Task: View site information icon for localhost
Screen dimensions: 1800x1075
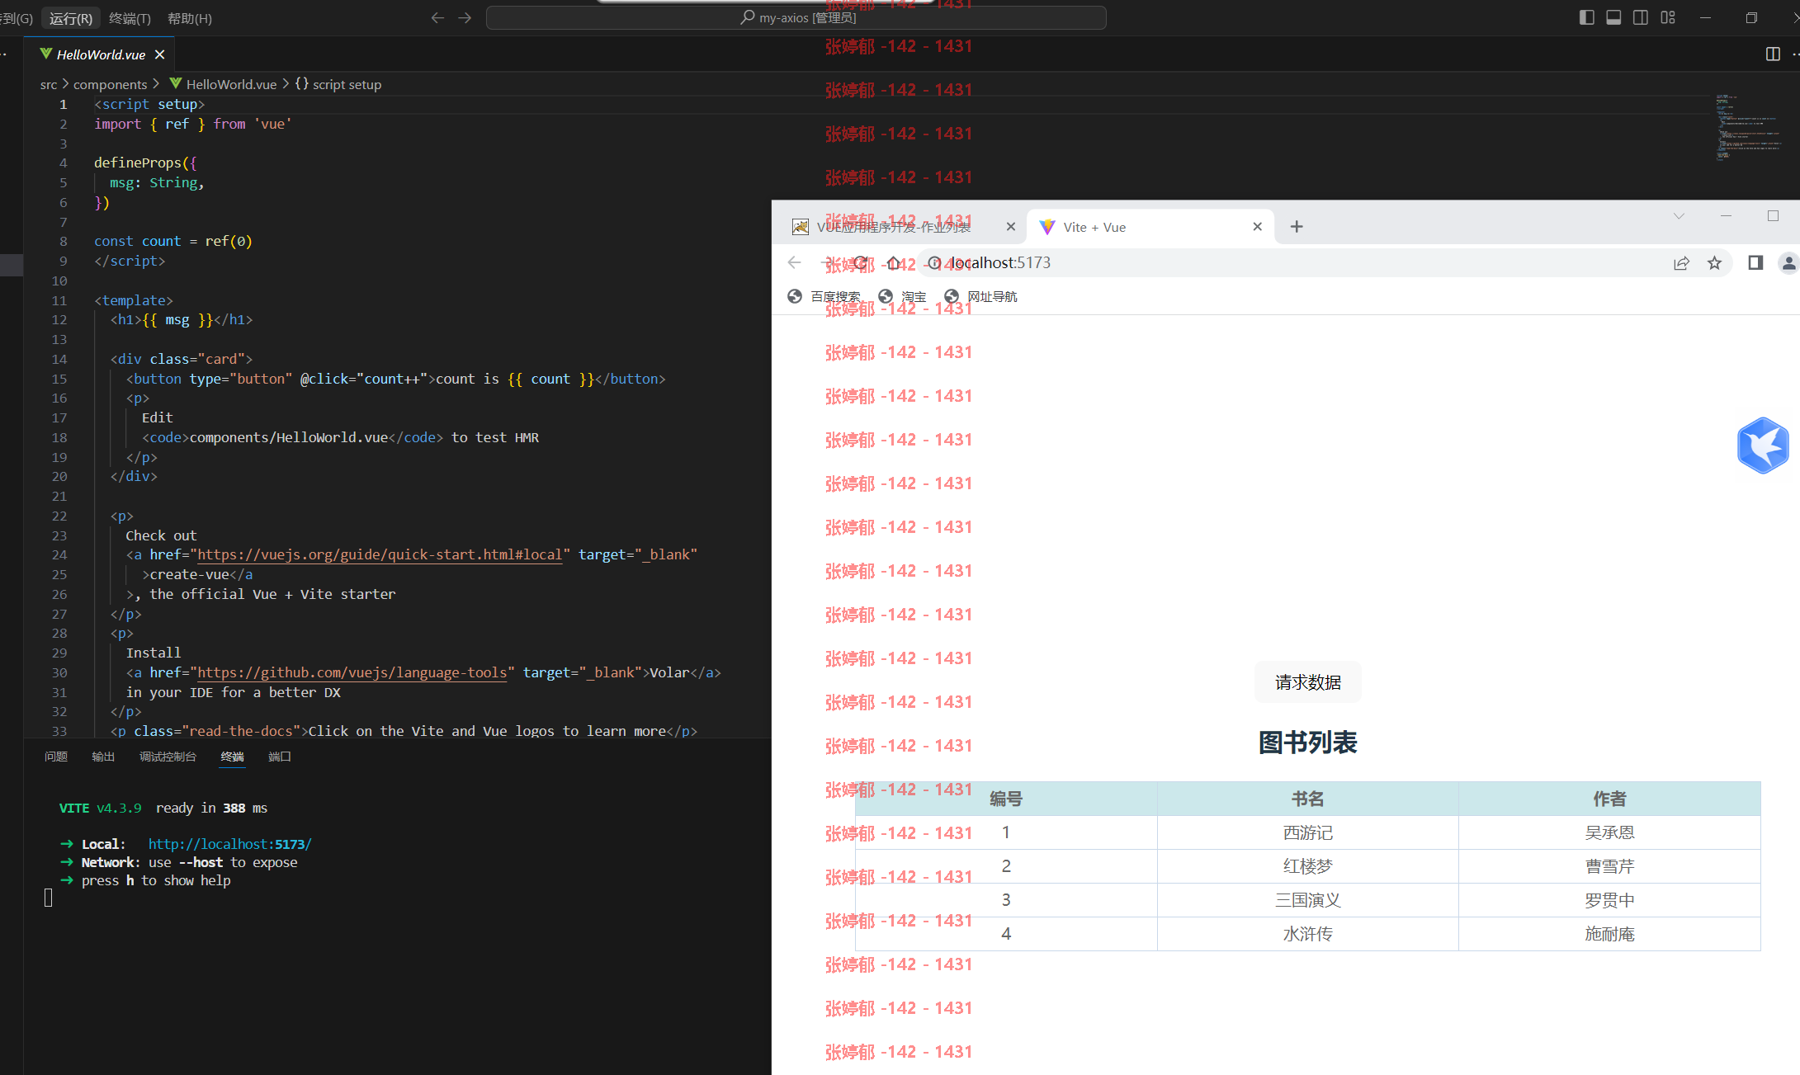Action: click(x=934, y=262)
